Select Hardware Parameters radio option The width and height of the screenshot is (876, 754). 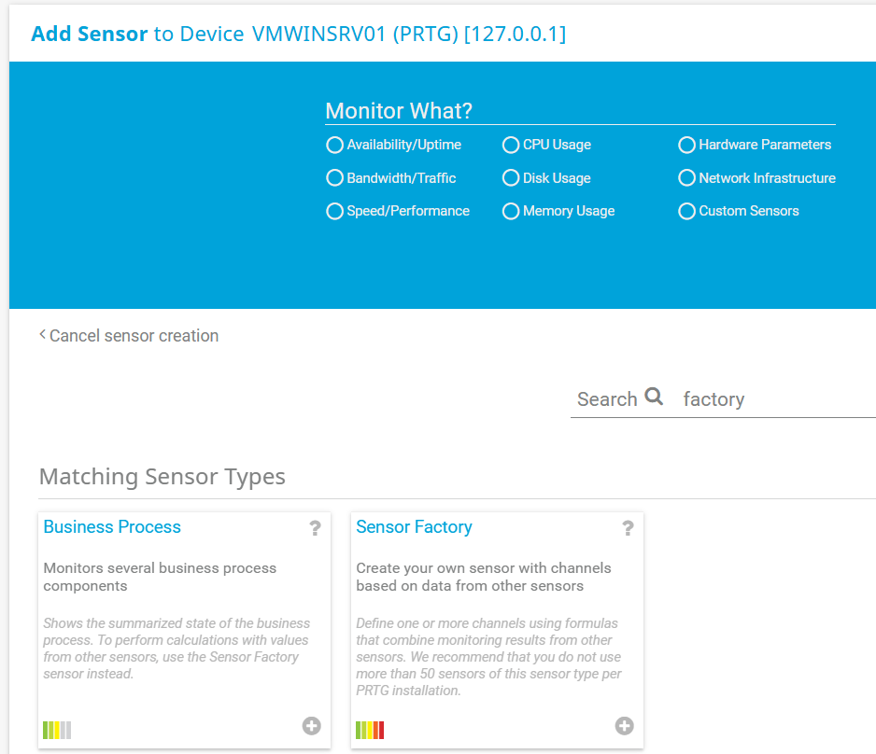[686, 145]
